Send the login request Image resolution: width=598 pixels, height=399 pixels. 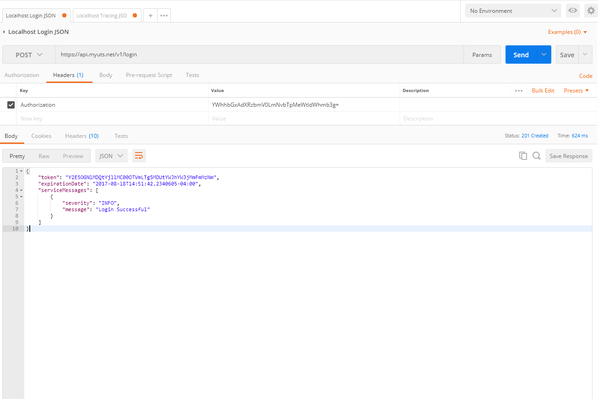tap(521, 54)
